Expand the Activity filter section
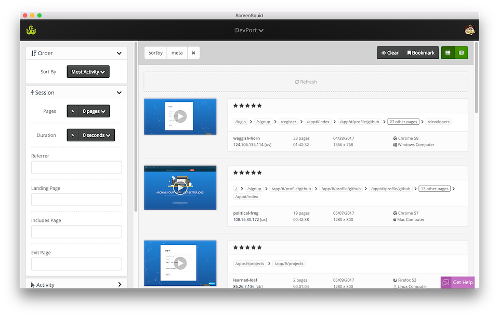Screen dimensions: 499x317 click(x=119, y=285)
